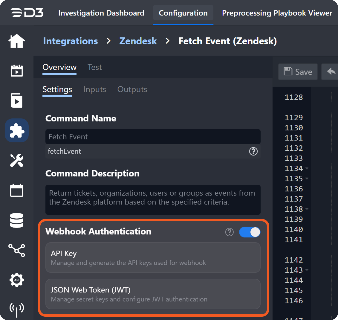
Task: Collapse code fold arrow at line 1138
Action: point(307,209)
